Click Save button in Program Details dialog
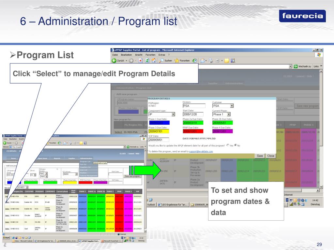This screenshot has height=250, width=334. point(260,156)
